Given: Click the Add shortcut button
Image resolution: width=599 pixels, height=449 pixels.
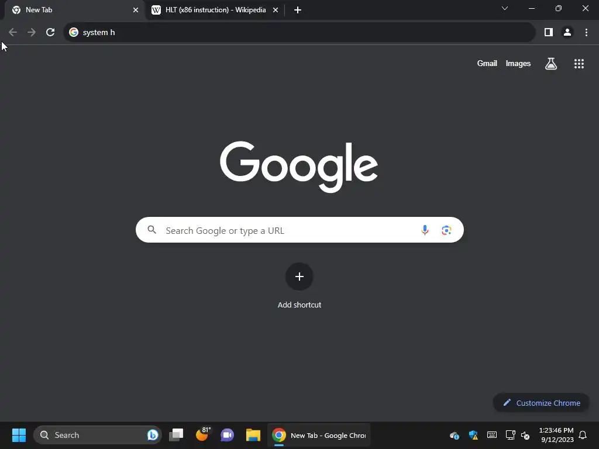Looking at the screenshot, I should pos(299,285).
